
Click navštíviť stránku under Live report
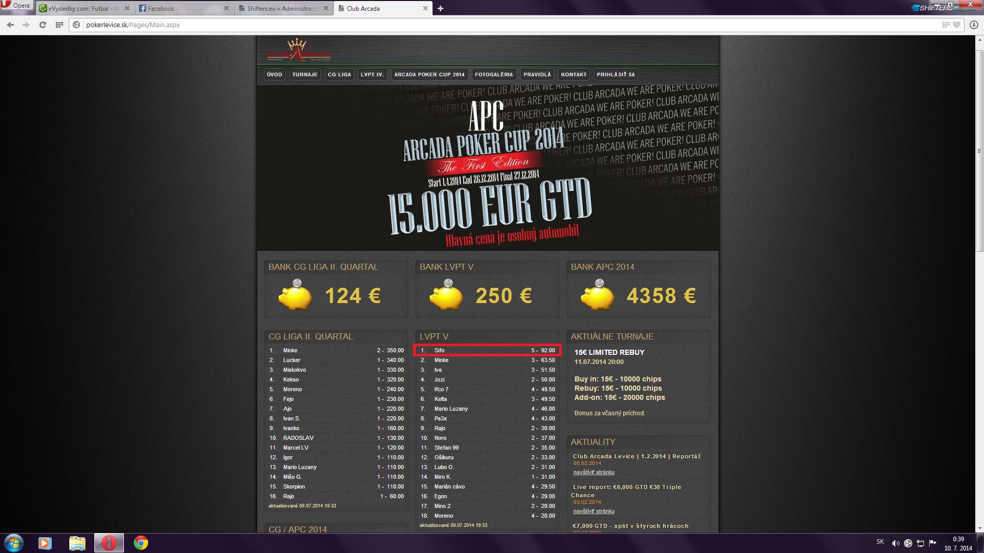[x=593, y=511]
